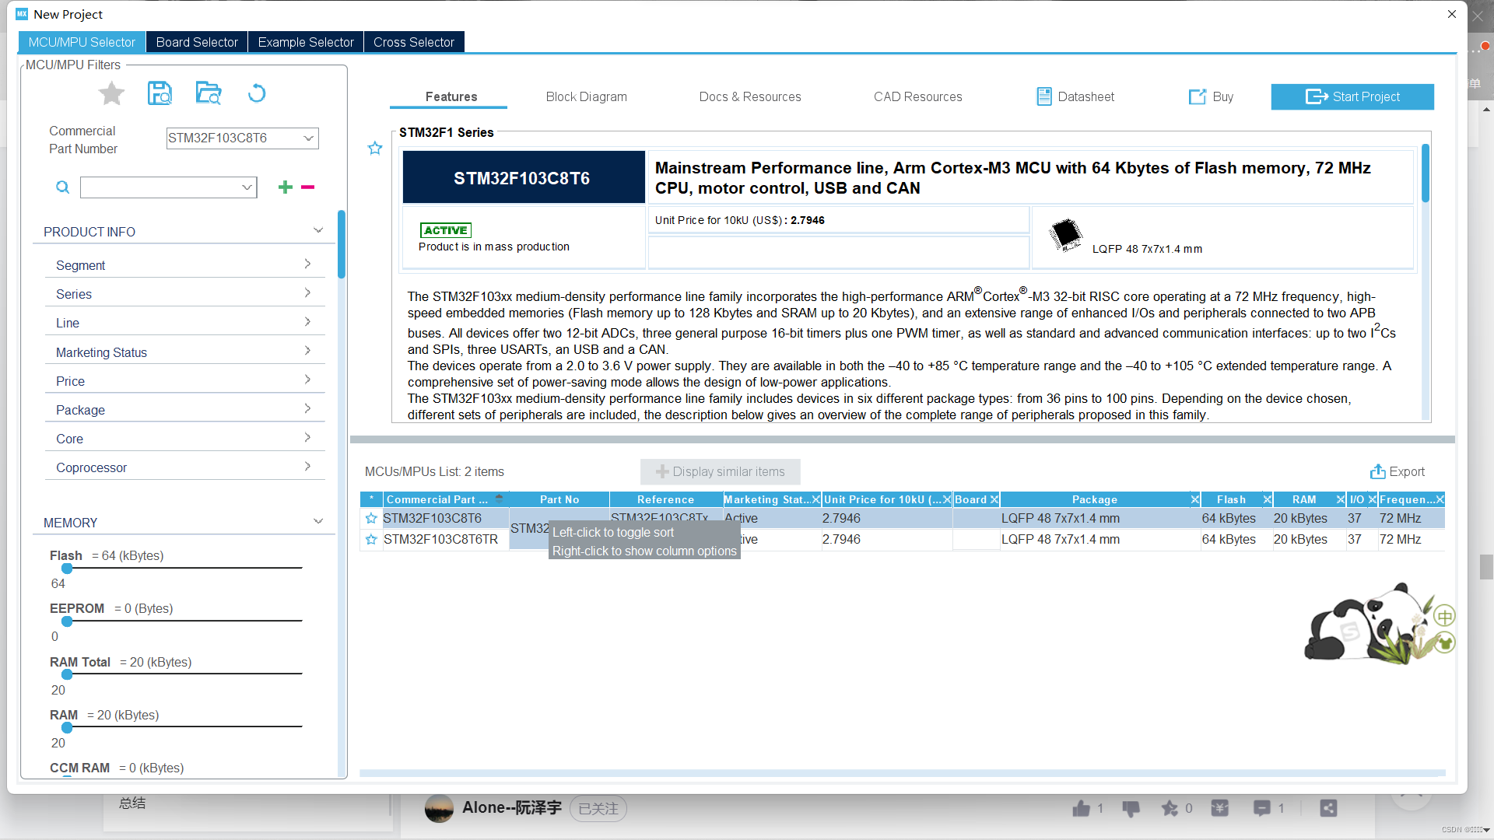Remove the Board column

point(994,500)
